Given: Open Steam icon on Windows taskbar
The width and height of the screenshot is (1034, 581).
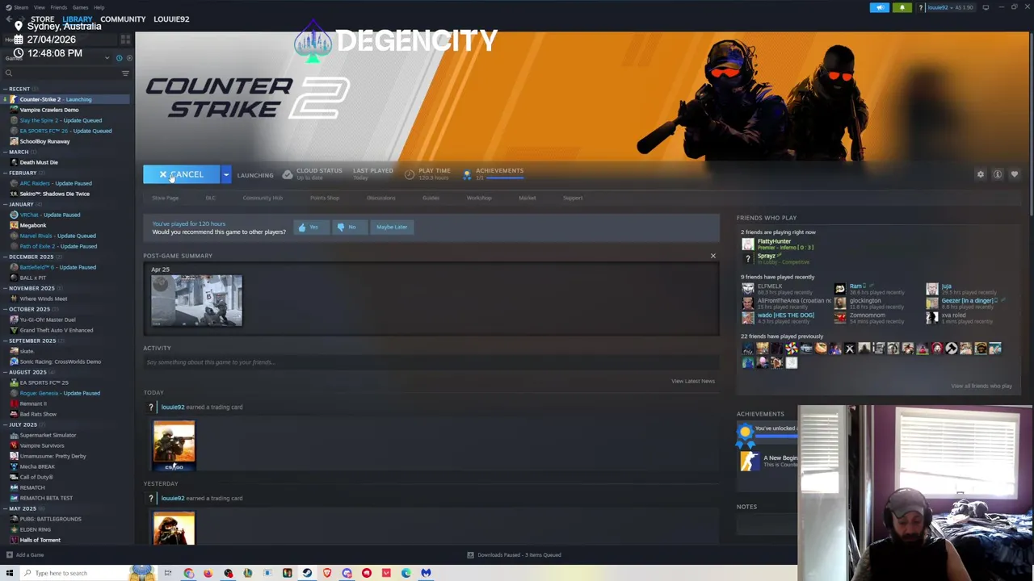Looking at the screenshot, I should [307, 573].
